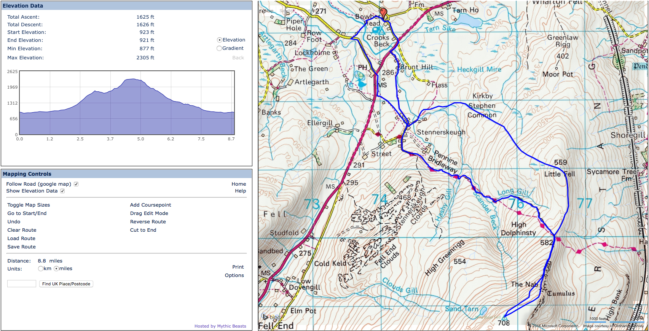Screen dimensions: 649x331
Task: Click Clear Route
Action: tap(22, 230)
